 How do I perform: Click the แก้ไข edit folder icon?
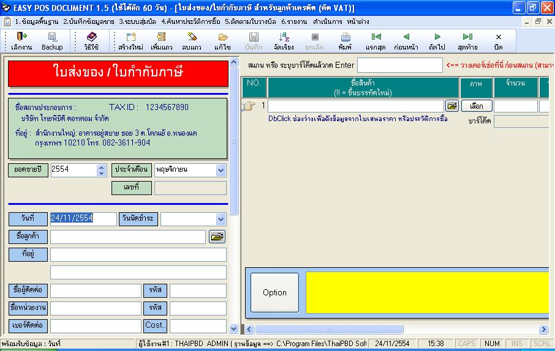click(x=222, y=41)
